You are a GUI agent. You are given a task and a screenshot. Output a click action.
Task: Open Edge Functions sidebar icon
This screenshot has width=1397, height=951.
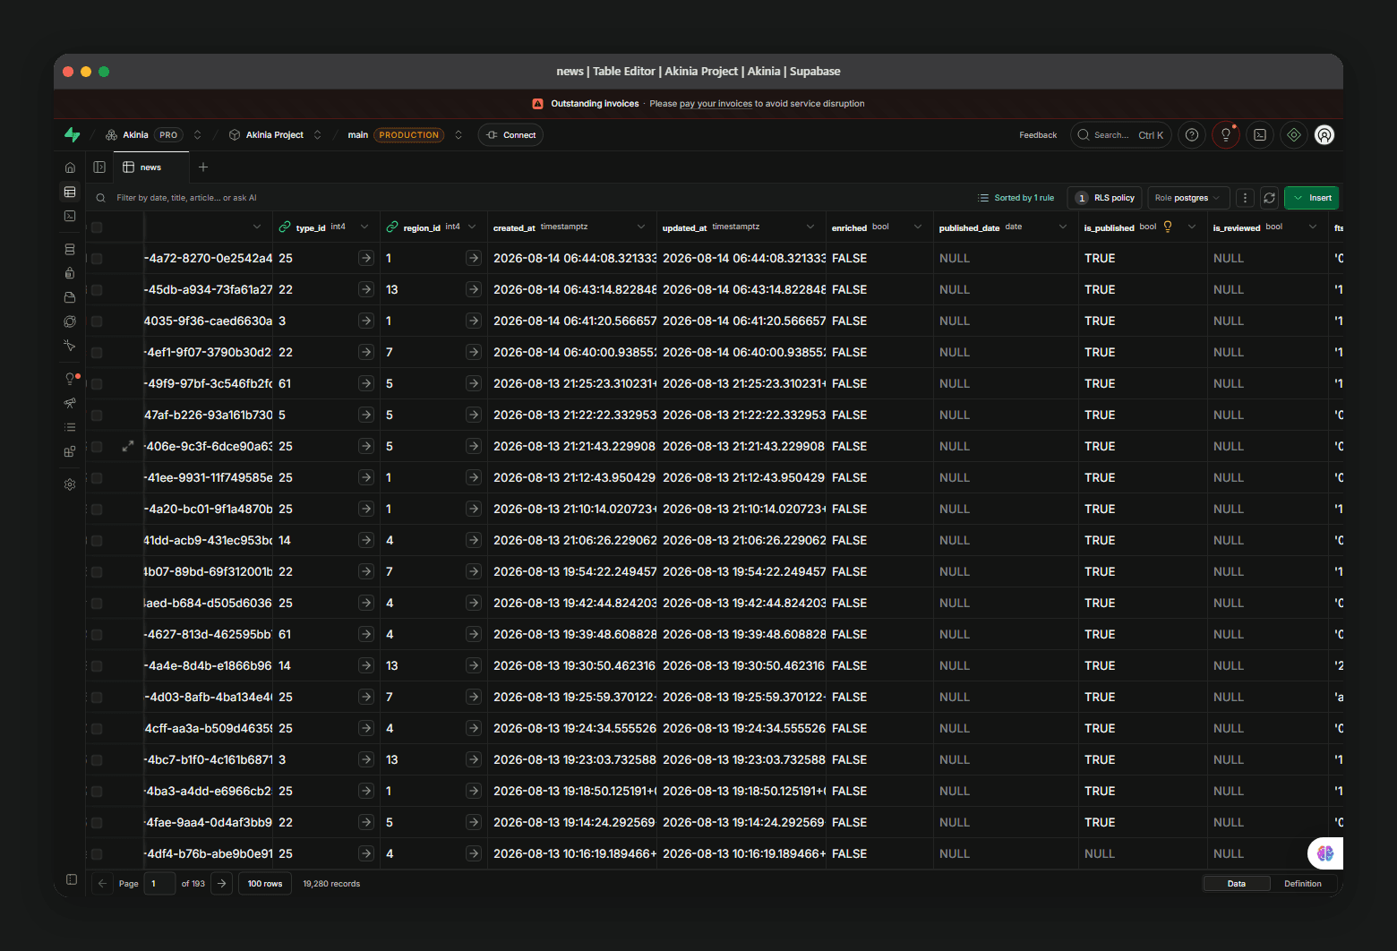(x=70, y=321)
